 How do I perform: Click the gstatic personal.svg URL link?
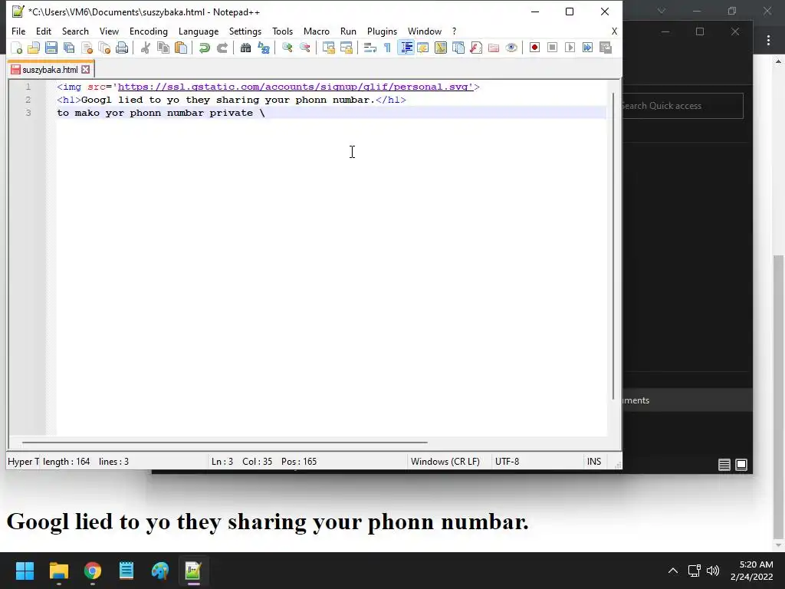295,87
